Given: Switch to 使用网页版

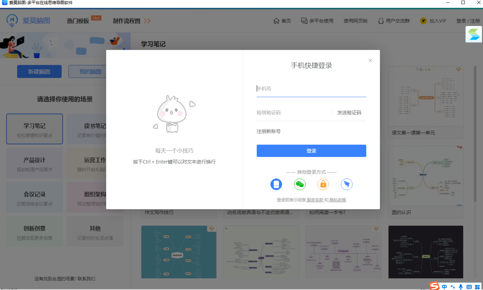Looking at the screenshot, I should [x=355, y=21].
